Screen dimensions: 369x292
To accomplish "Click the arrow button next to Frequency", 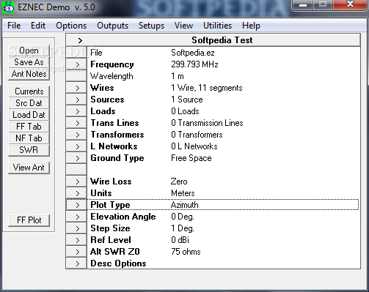I will (x=76, y=64).
